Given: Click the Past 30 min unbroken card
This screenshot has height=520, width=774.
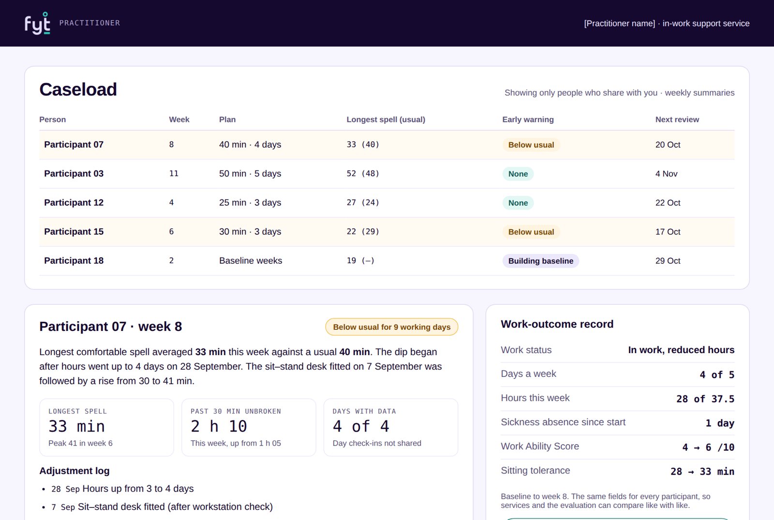Looking at the screenshot, I should (x=249, y=427).
